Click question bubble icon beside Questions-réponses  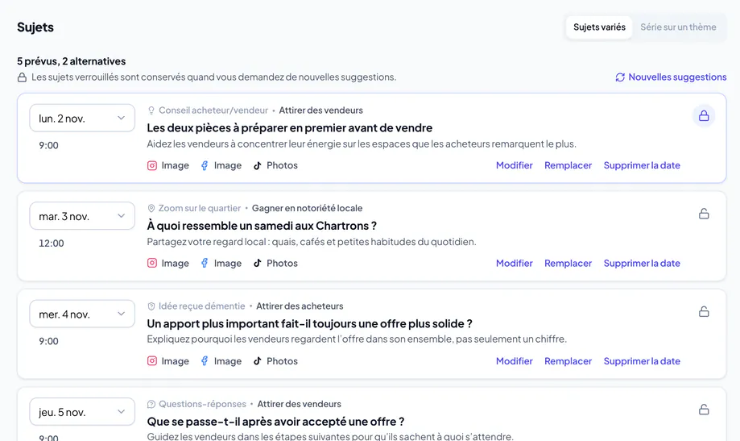[151, 404]
